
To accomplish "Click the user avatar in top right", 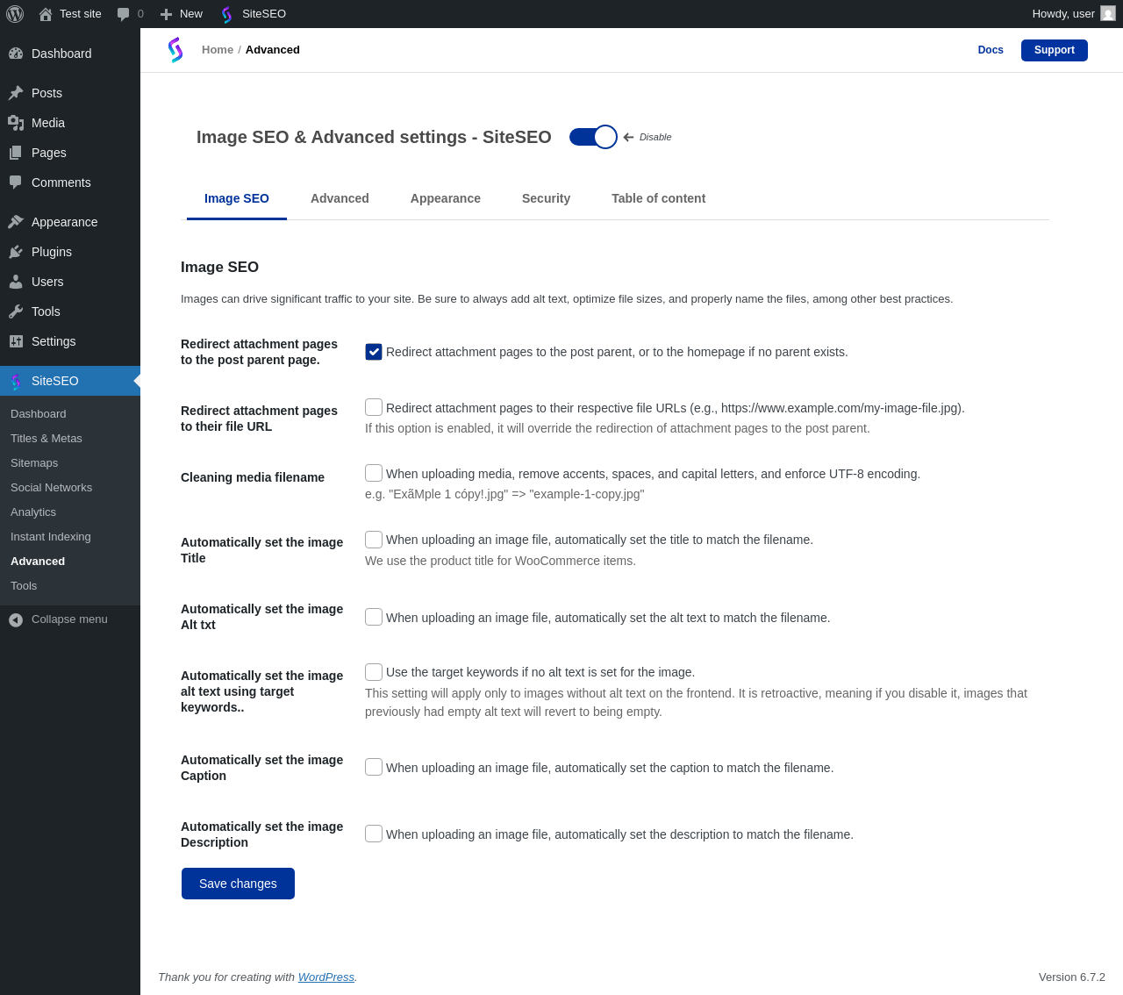I will point(1108,14).
